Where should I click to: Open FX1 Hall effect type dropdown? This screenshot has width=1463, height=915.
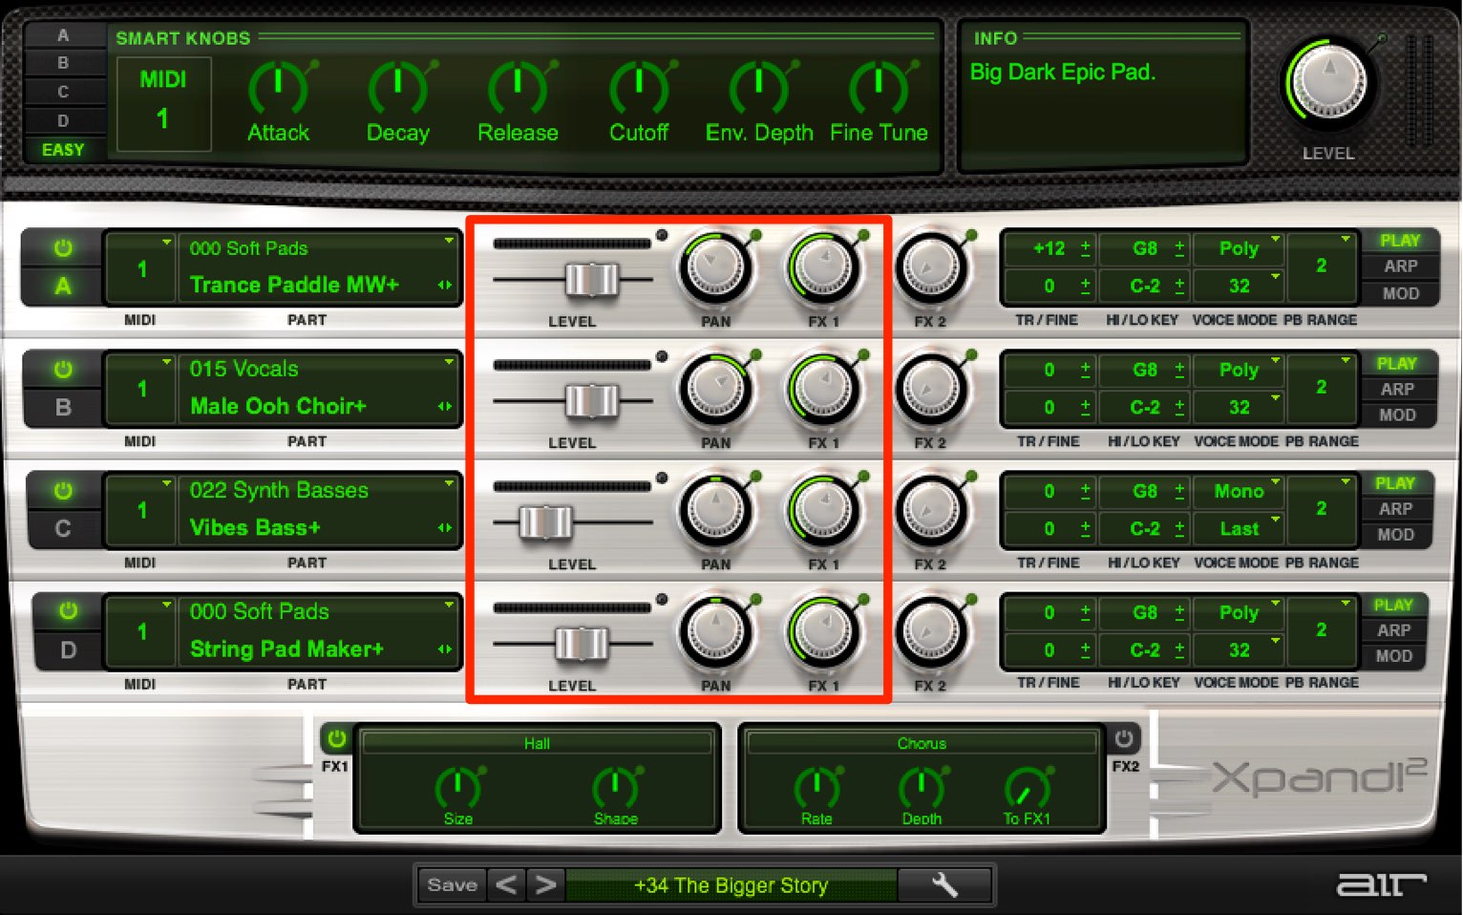click(537, 743)
